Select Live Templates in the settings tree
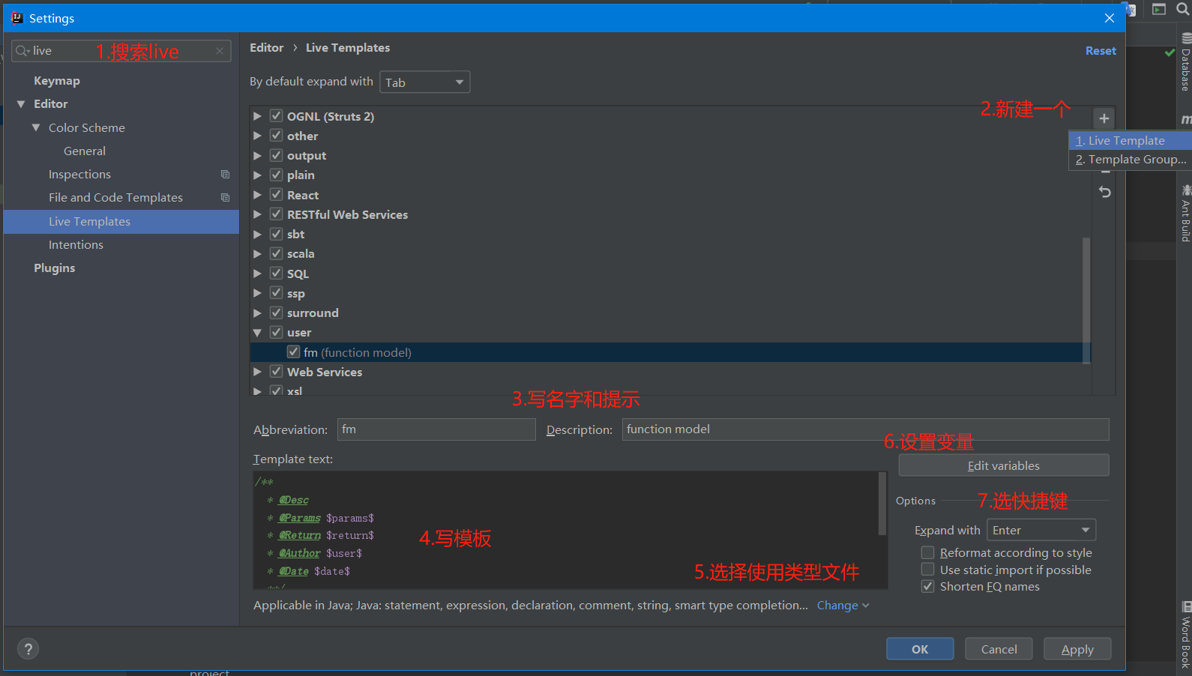 point(121,221)
